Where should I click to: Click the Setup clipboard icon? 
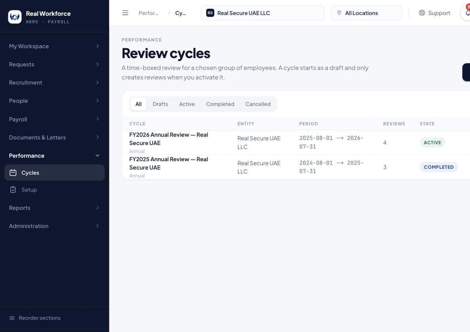13,190
